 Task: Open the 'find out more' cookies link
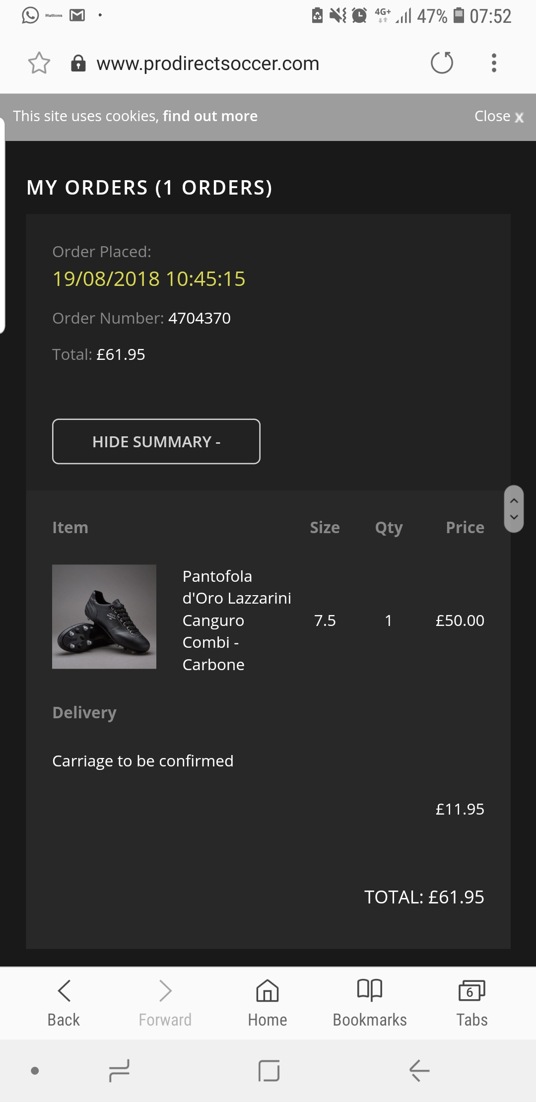(x=210, y=116)
